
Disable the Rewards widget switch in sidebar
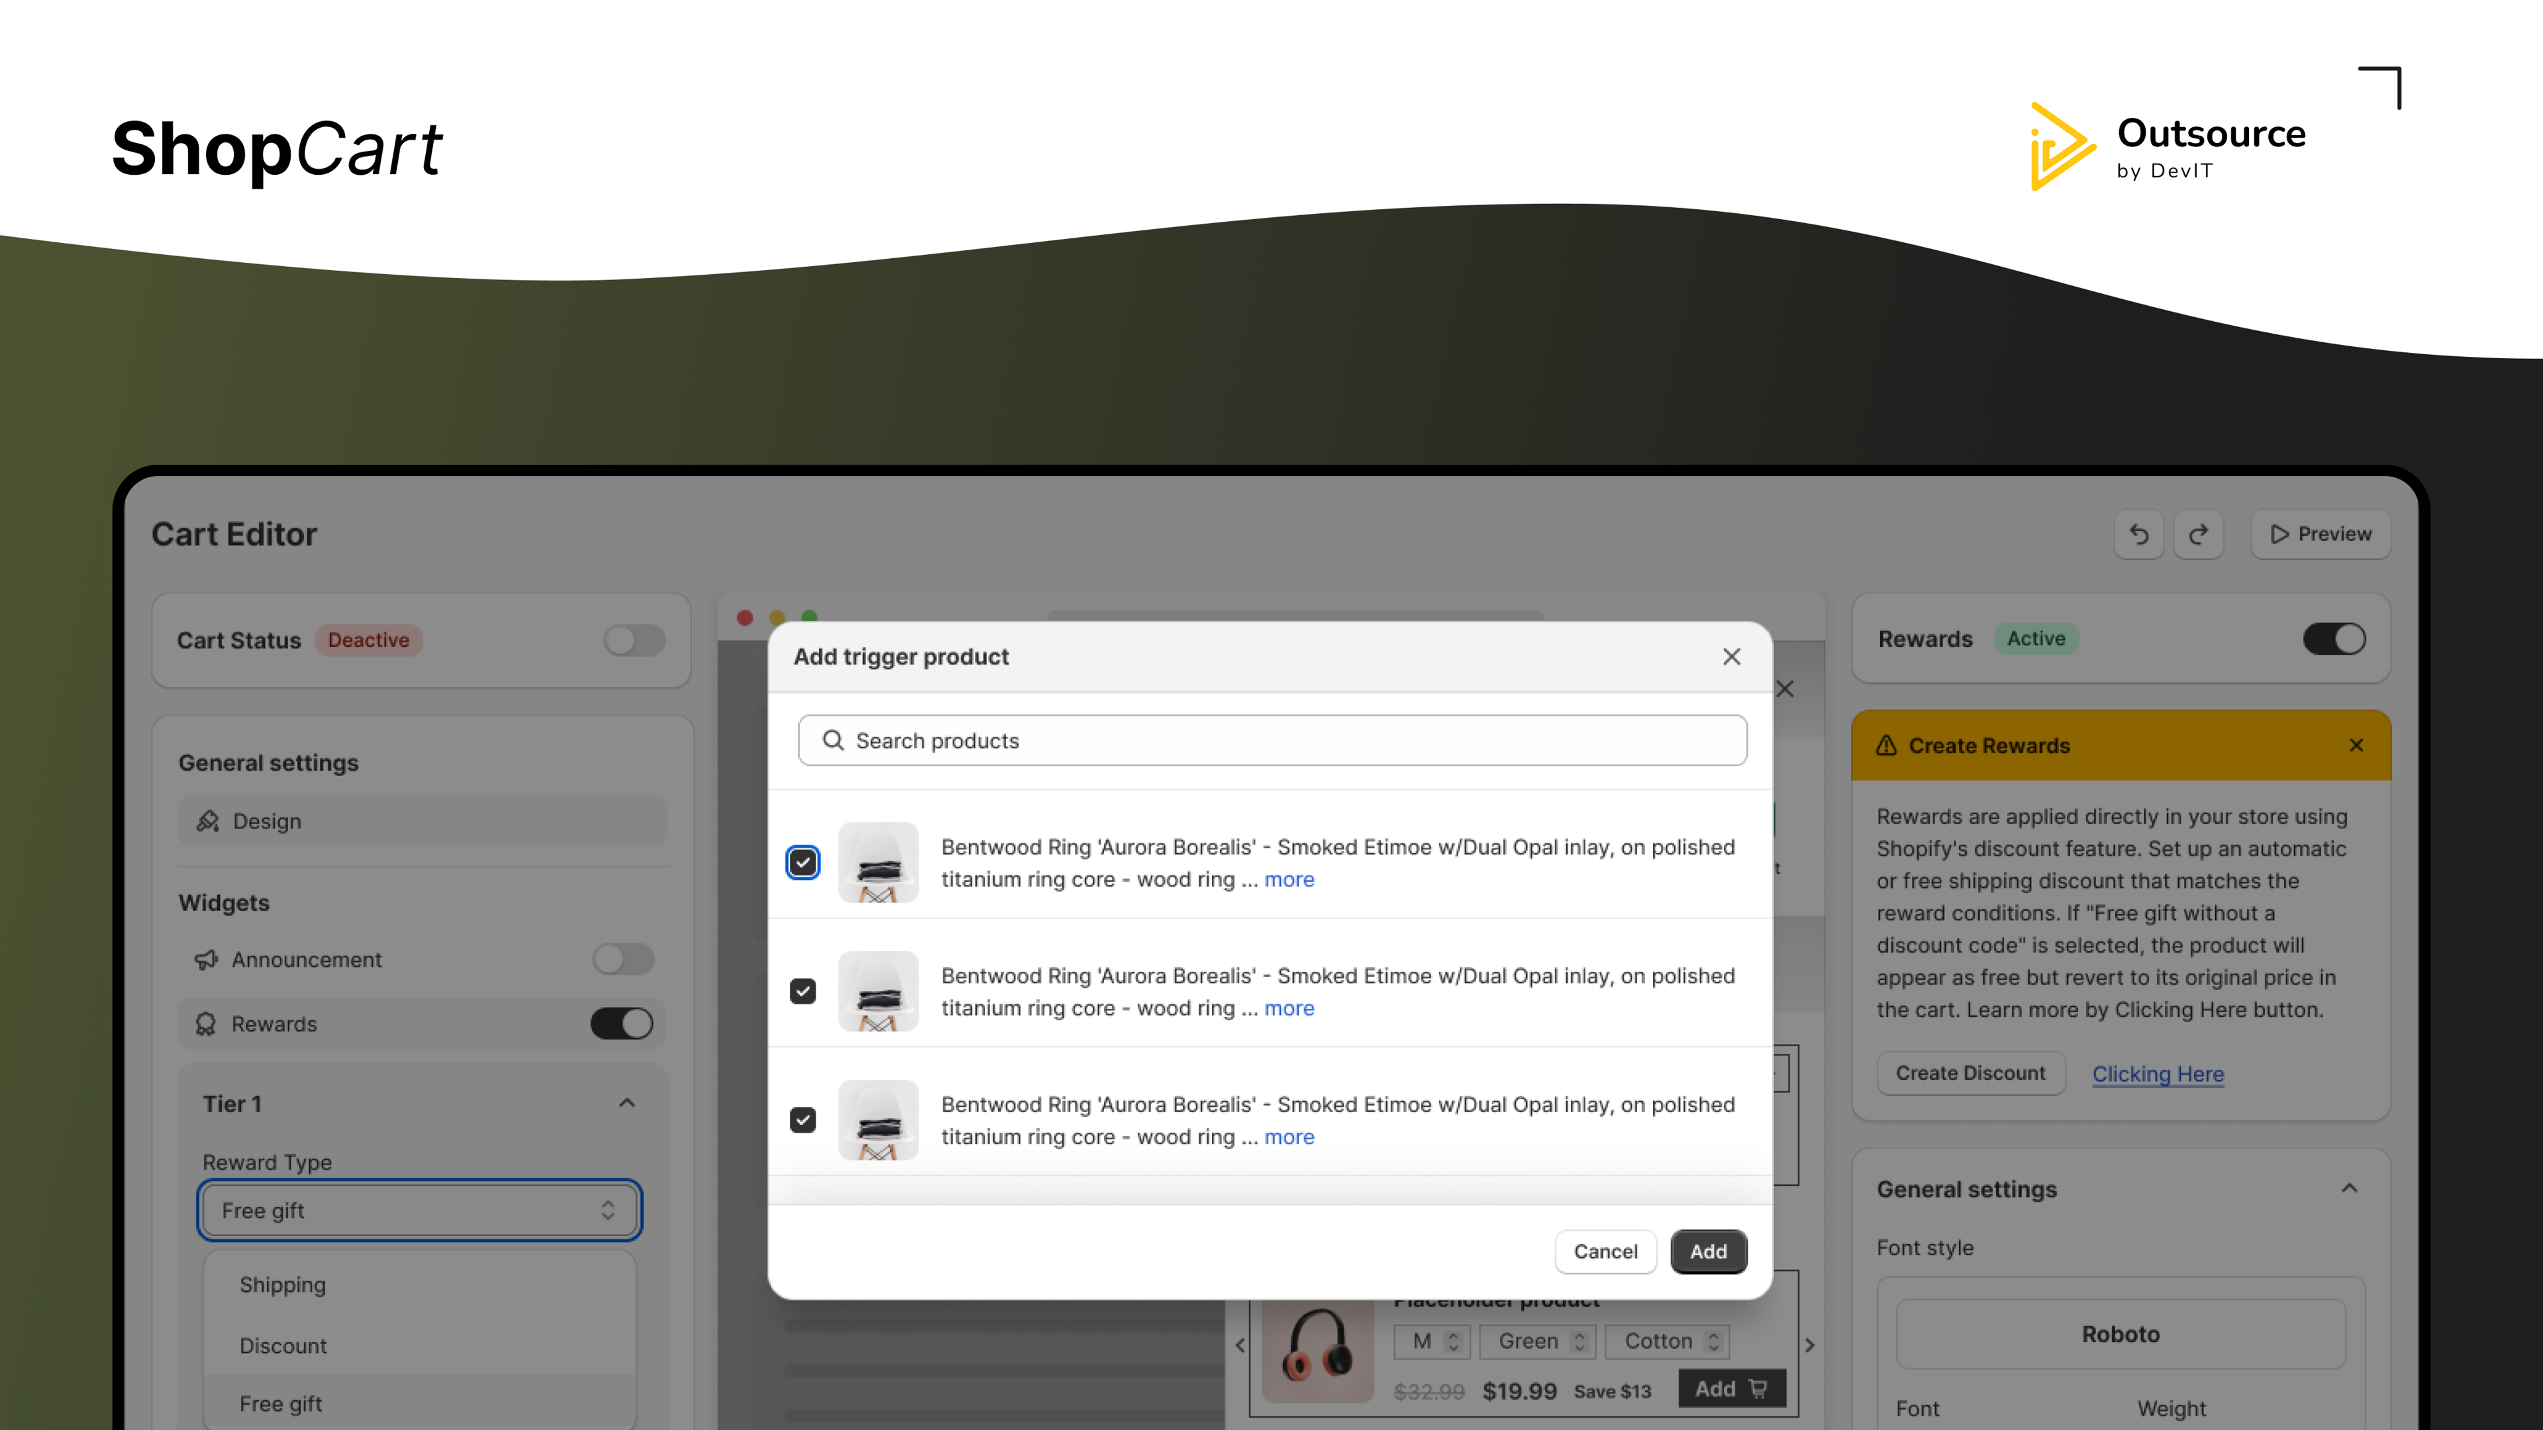pos(622,1024)
